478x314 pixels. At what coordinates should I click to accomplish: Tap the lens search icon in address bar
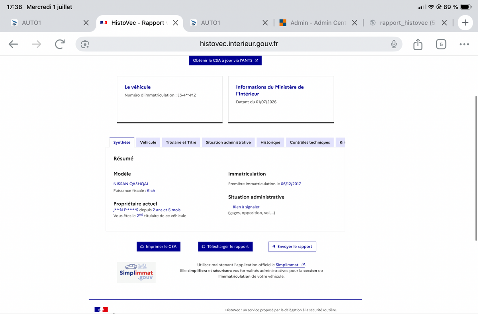(x=84, y=44)
